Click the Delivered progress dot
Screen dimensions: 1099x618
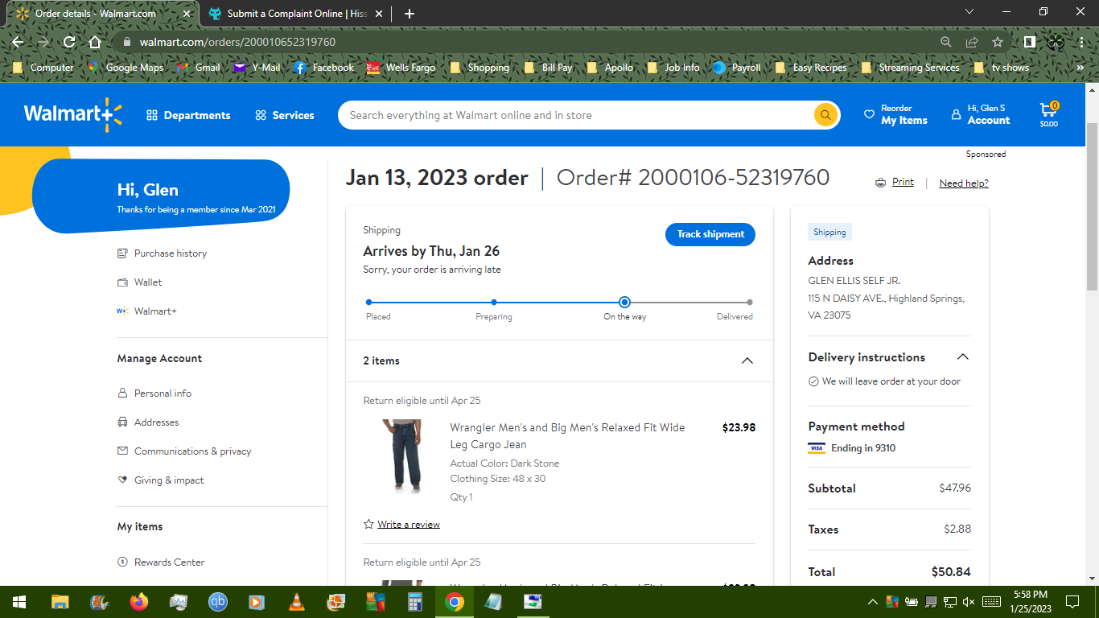coord(750,303)
